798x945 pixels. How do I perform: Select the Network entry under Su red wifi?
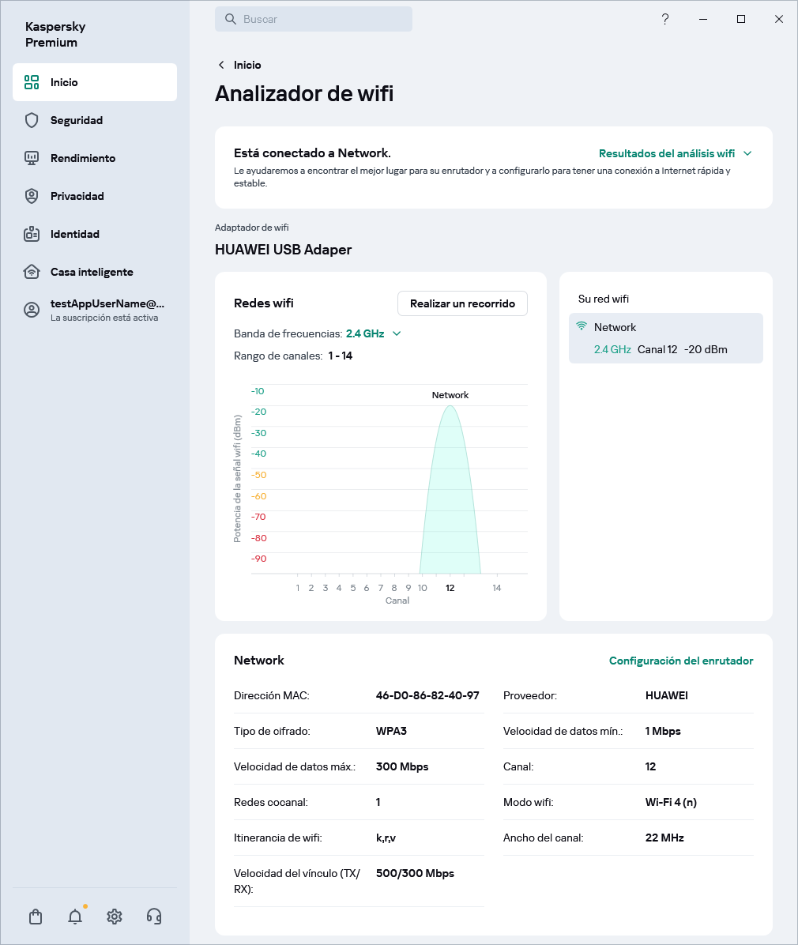pos(665,338)
